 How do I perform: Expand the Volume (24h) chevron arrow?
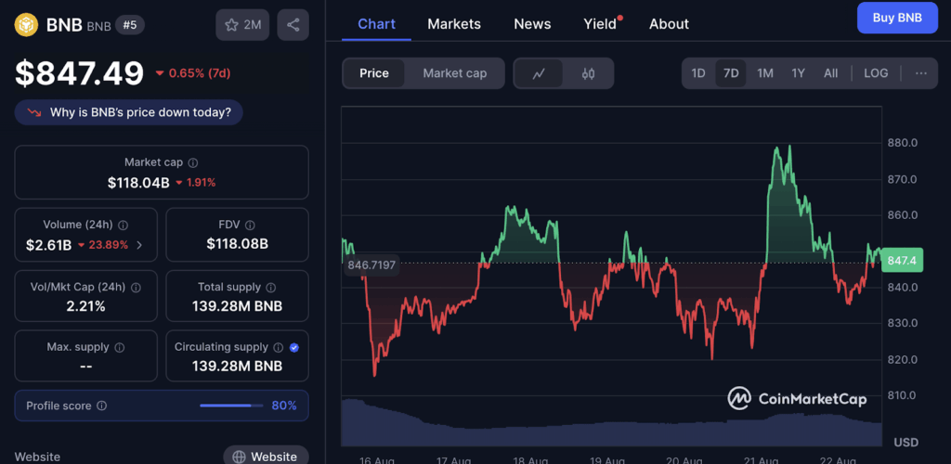point(139,245)
